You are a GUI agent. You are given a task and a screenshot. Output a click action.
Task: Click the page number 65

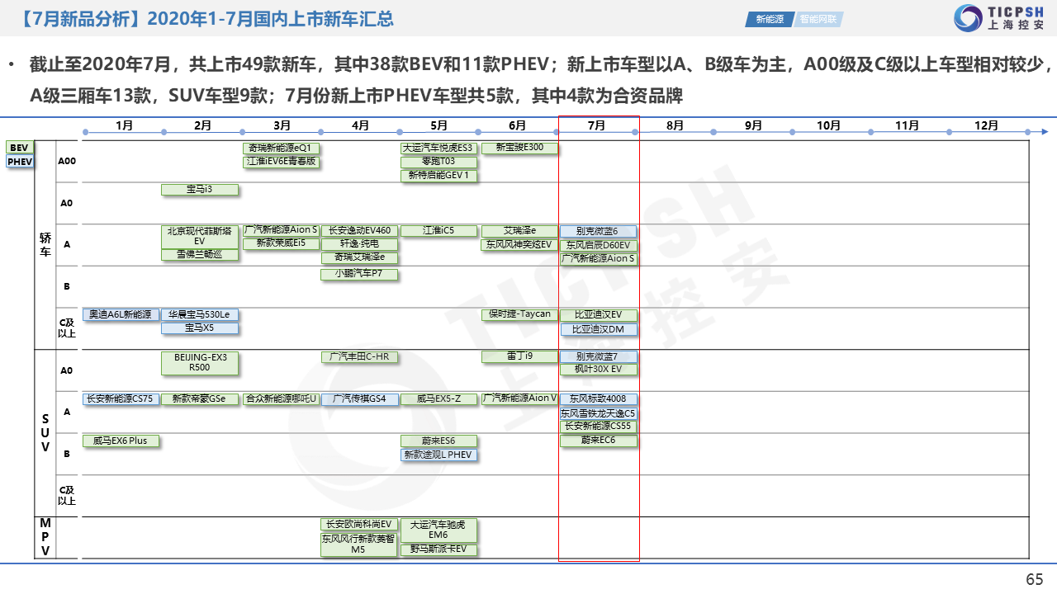[1034, 579]
